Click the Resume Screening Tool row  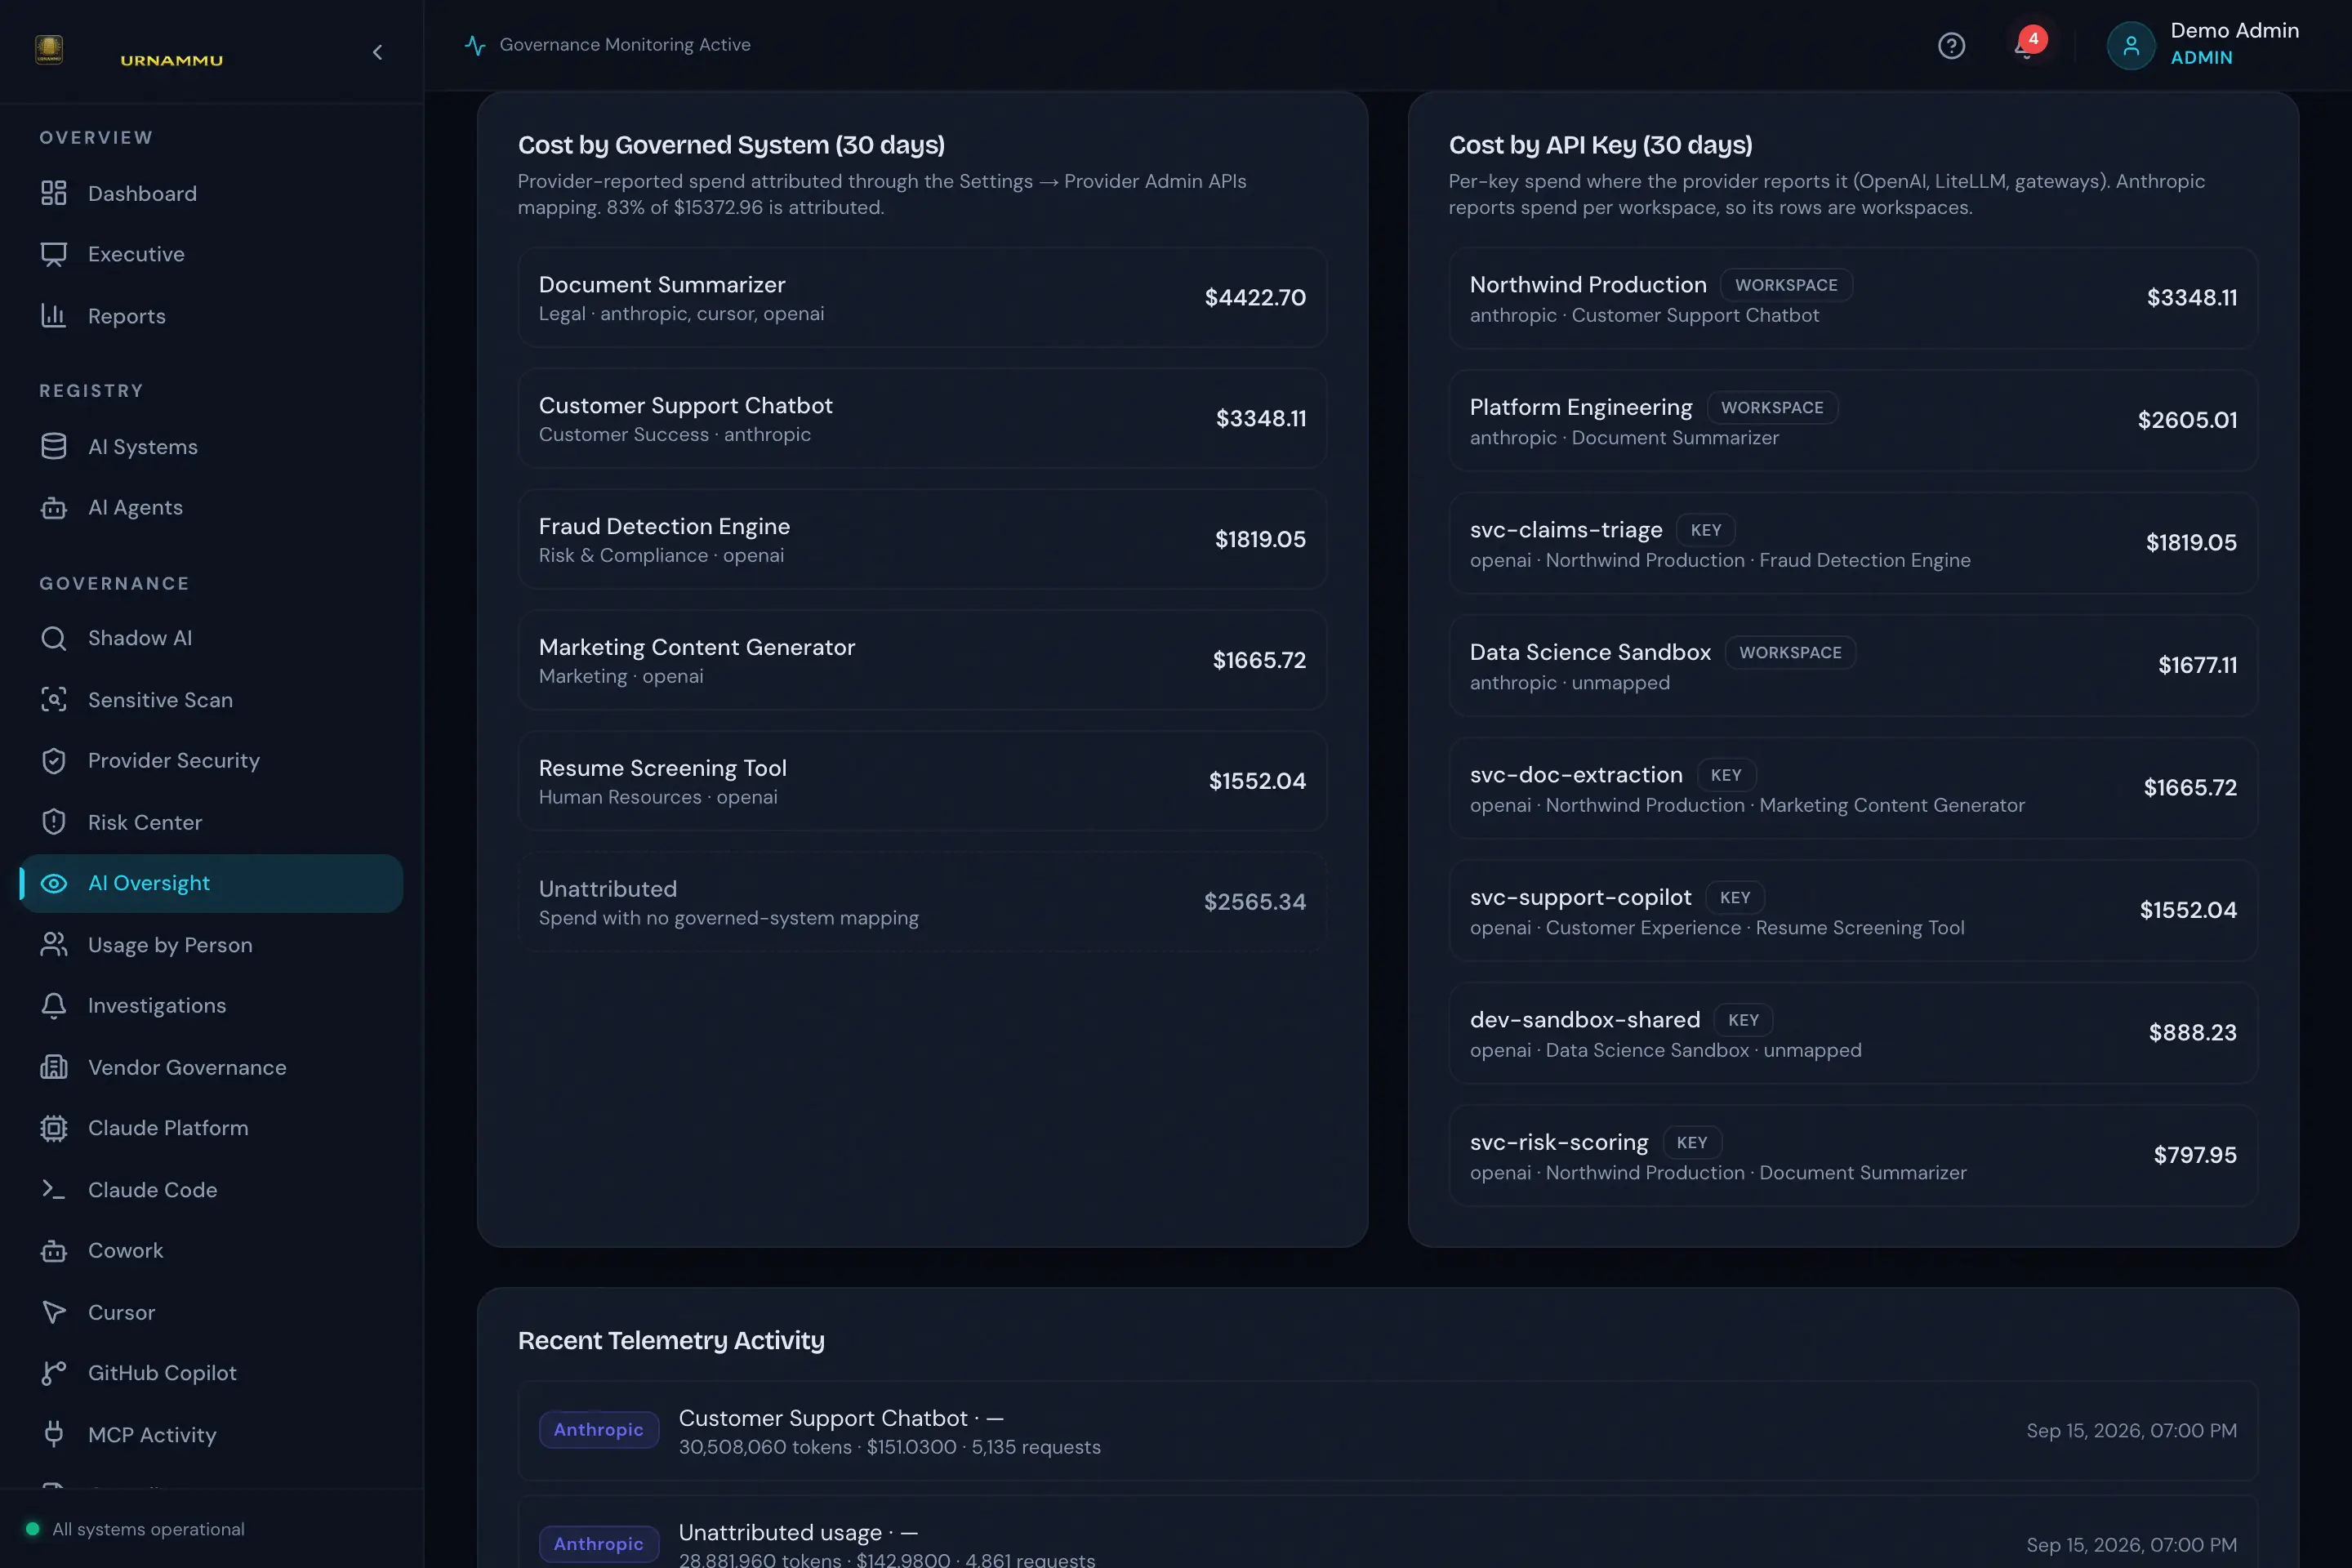922,781
